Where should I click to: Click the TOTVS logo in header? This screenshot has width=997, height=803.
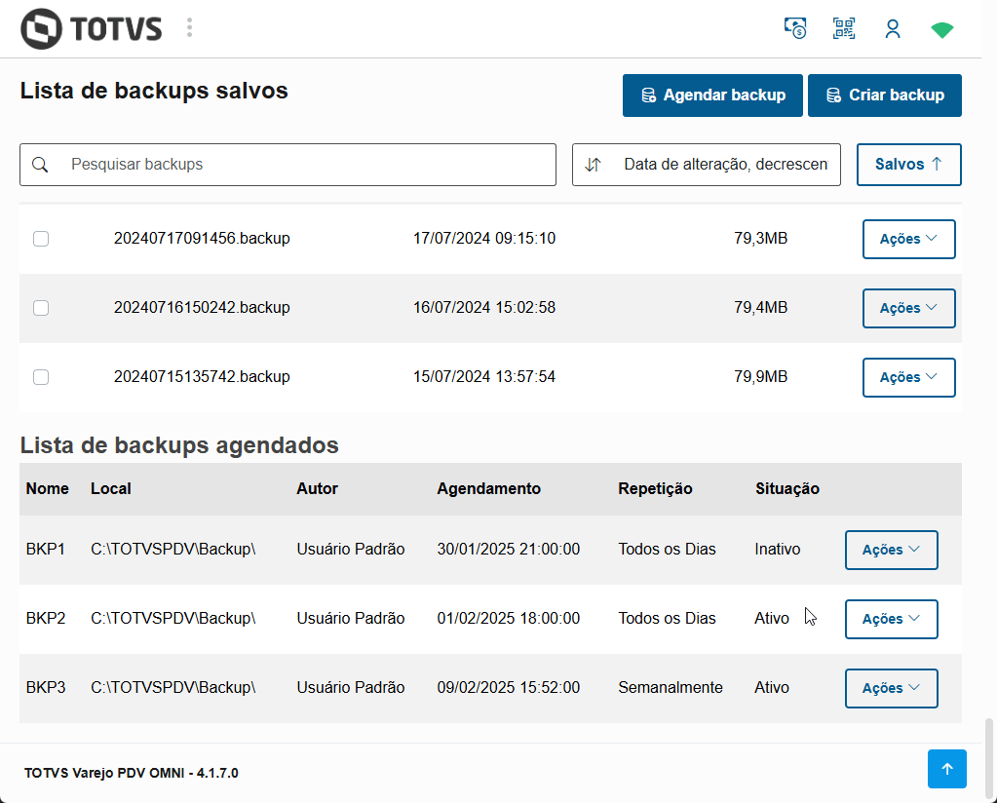tap(91, 28)
